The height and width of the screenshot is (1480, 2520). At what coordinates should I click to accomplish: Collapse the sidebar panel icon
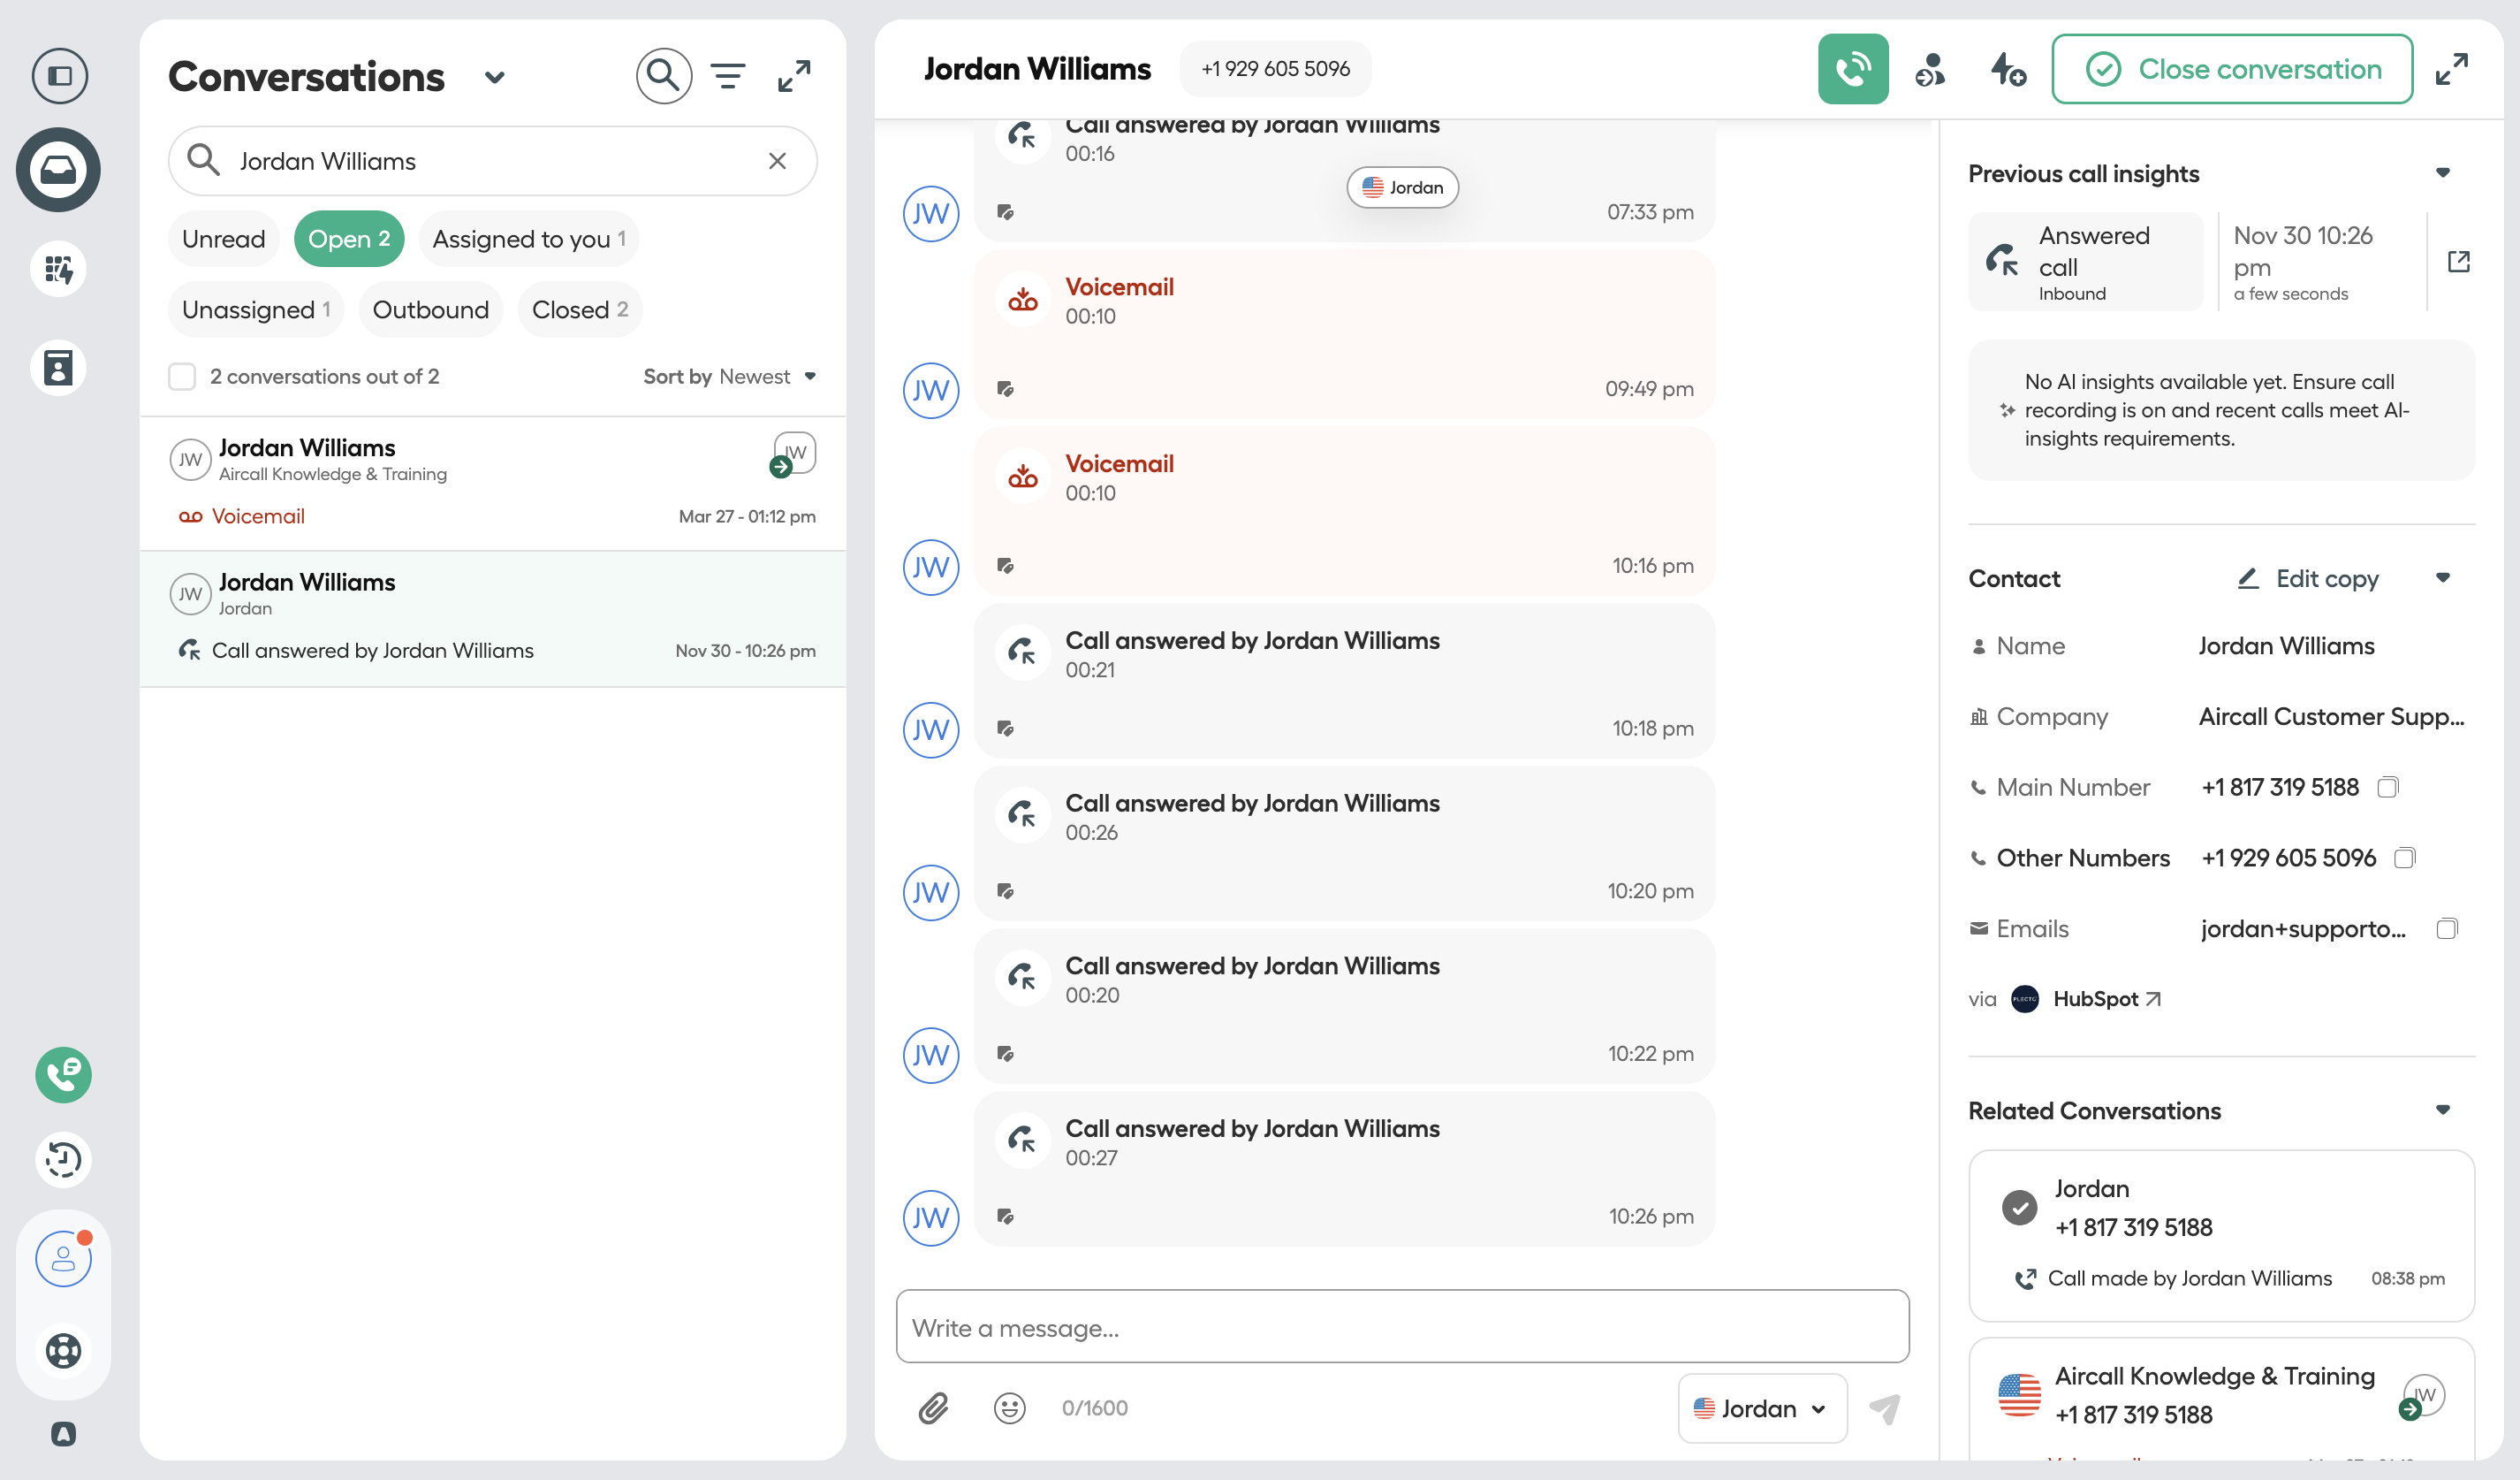point(59,75)
